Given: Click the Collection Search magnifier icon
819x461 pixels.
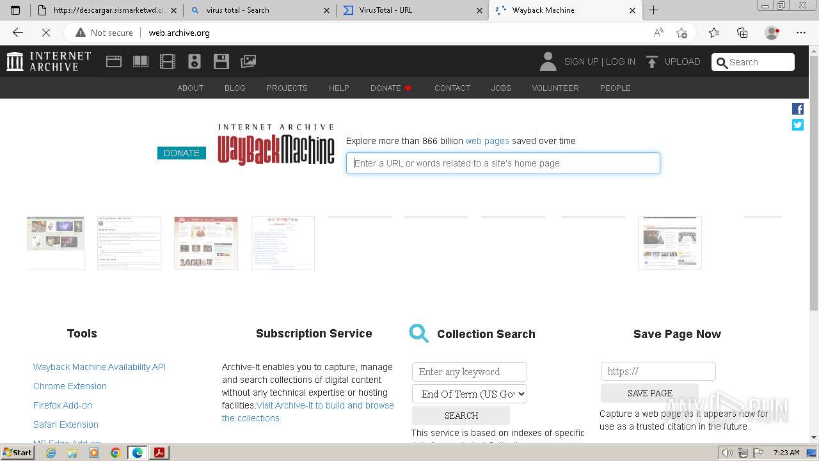Looking at the screenshot, I should click(x=419, y=334).
